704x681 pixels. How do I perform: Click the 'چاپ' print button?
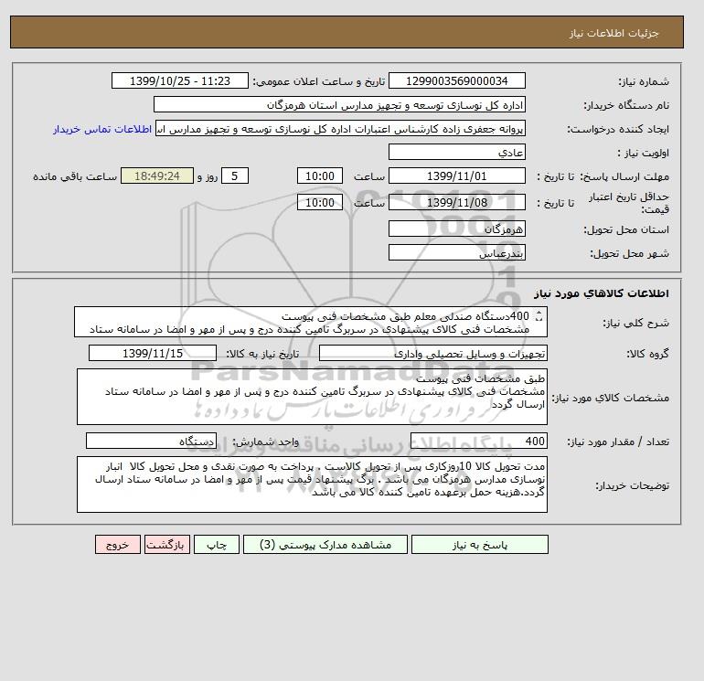coord(217,544)
